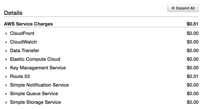The height and width of the screenshot is (109, 203).
Task: Click the AWS Service Charges heading
Action: click(28, 24)
